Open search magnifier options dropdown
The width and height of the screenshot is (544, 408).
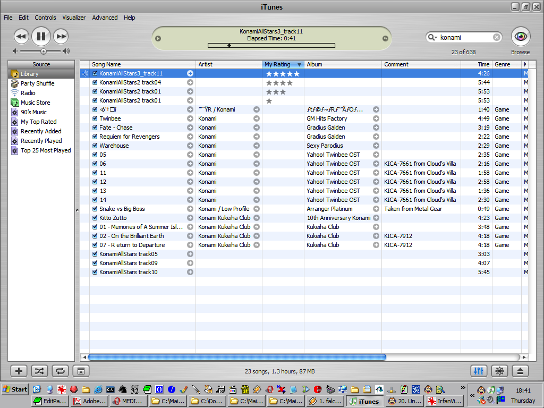432,37
